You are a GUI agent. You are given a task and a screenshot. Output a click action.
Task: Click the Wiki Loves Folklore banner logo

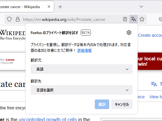[7, 61]
